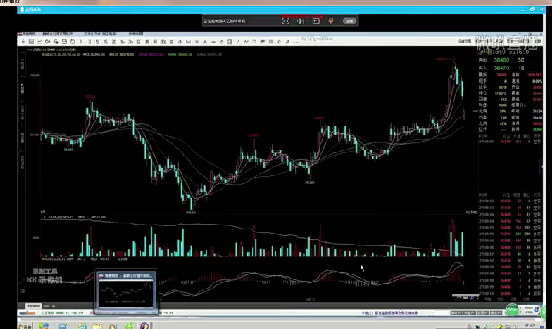The height and width of the screenshot is (329, 552).
Task: Click the back arrow in the chart toolbar
Action: point(23,42)
